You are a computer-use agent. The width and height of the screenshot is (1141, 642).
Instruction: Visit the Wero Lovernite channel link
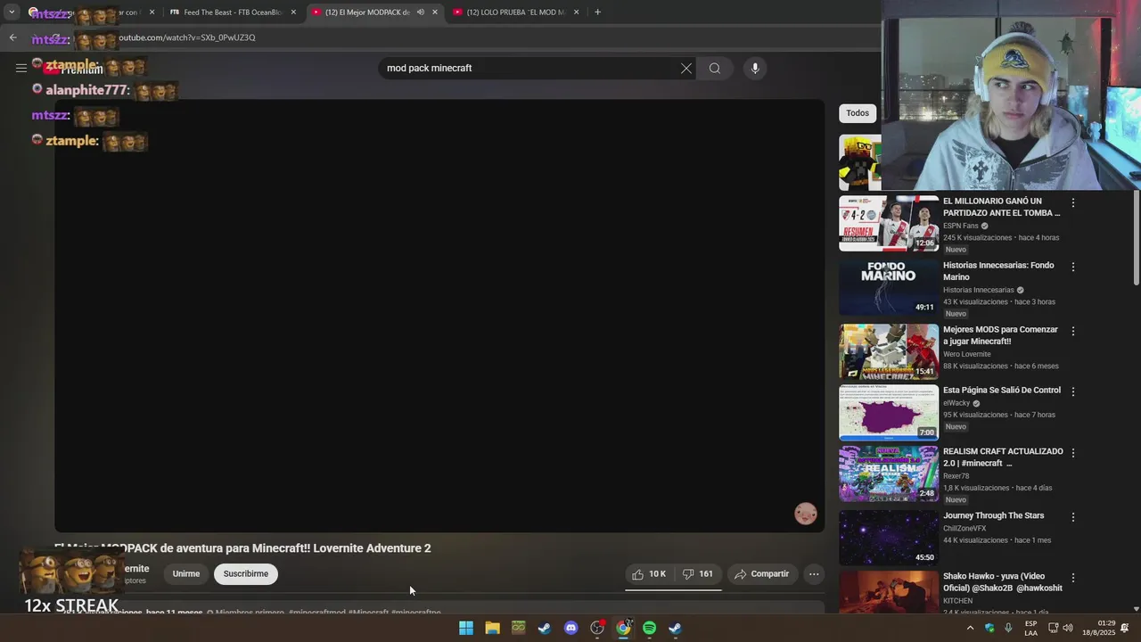pyautogui.click(x=967, y=354)
